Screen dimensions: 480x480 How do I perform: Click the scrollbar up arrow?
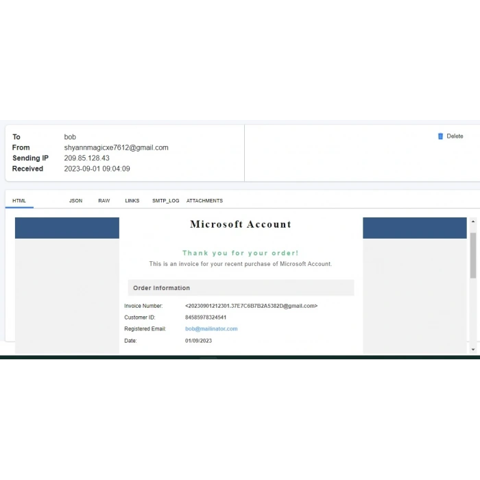tap(472, 222)
